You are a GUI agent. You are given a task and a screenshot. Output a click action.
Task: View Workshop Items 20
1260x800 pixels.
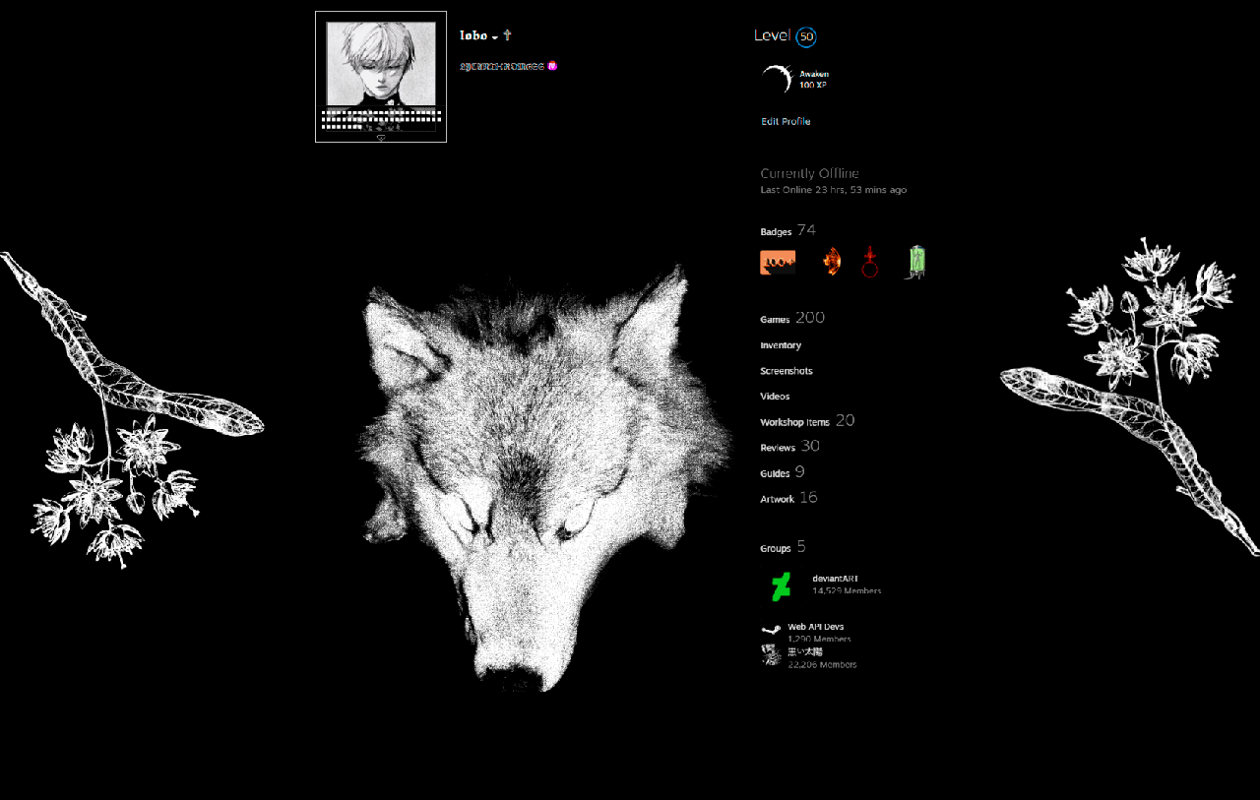pyautogui.click(x=807, y=421)
